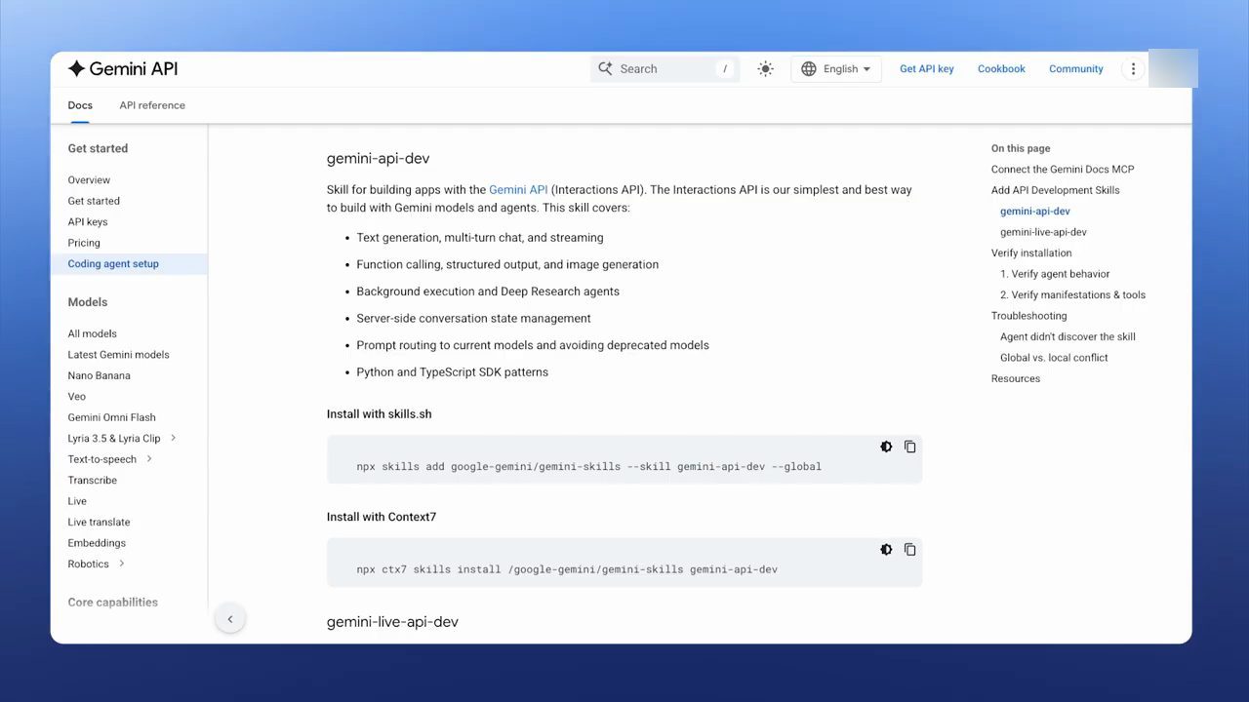Open API keys in the sidebar
The width and height of the screenshot is (1249, 702).
88,222
